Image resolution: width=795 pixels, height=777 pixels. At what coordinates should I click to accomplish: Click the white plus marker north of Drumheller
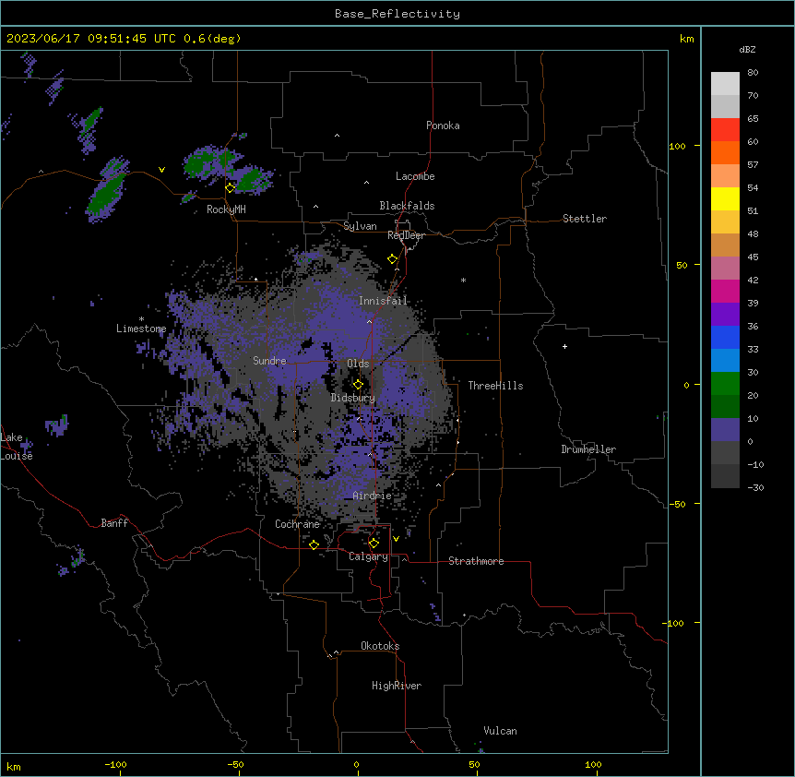[x=564, y=346]
